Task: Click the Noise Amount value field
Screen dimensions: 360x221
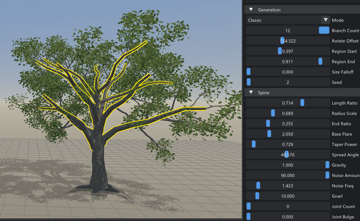Action: coord(288,176)
